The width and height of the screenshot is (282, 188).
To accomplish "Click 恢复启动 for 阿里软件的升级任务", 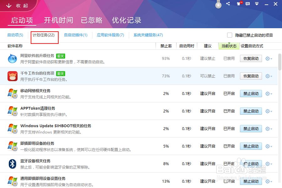I will [x=251, y=58].
